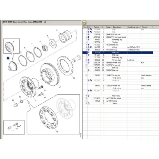Click the blue callout 7 marker in diagram
159x159 pixels.
click(x=8, y=58)
